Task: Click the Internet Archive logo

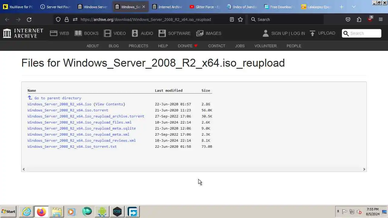Action: (x=23, y=33)
